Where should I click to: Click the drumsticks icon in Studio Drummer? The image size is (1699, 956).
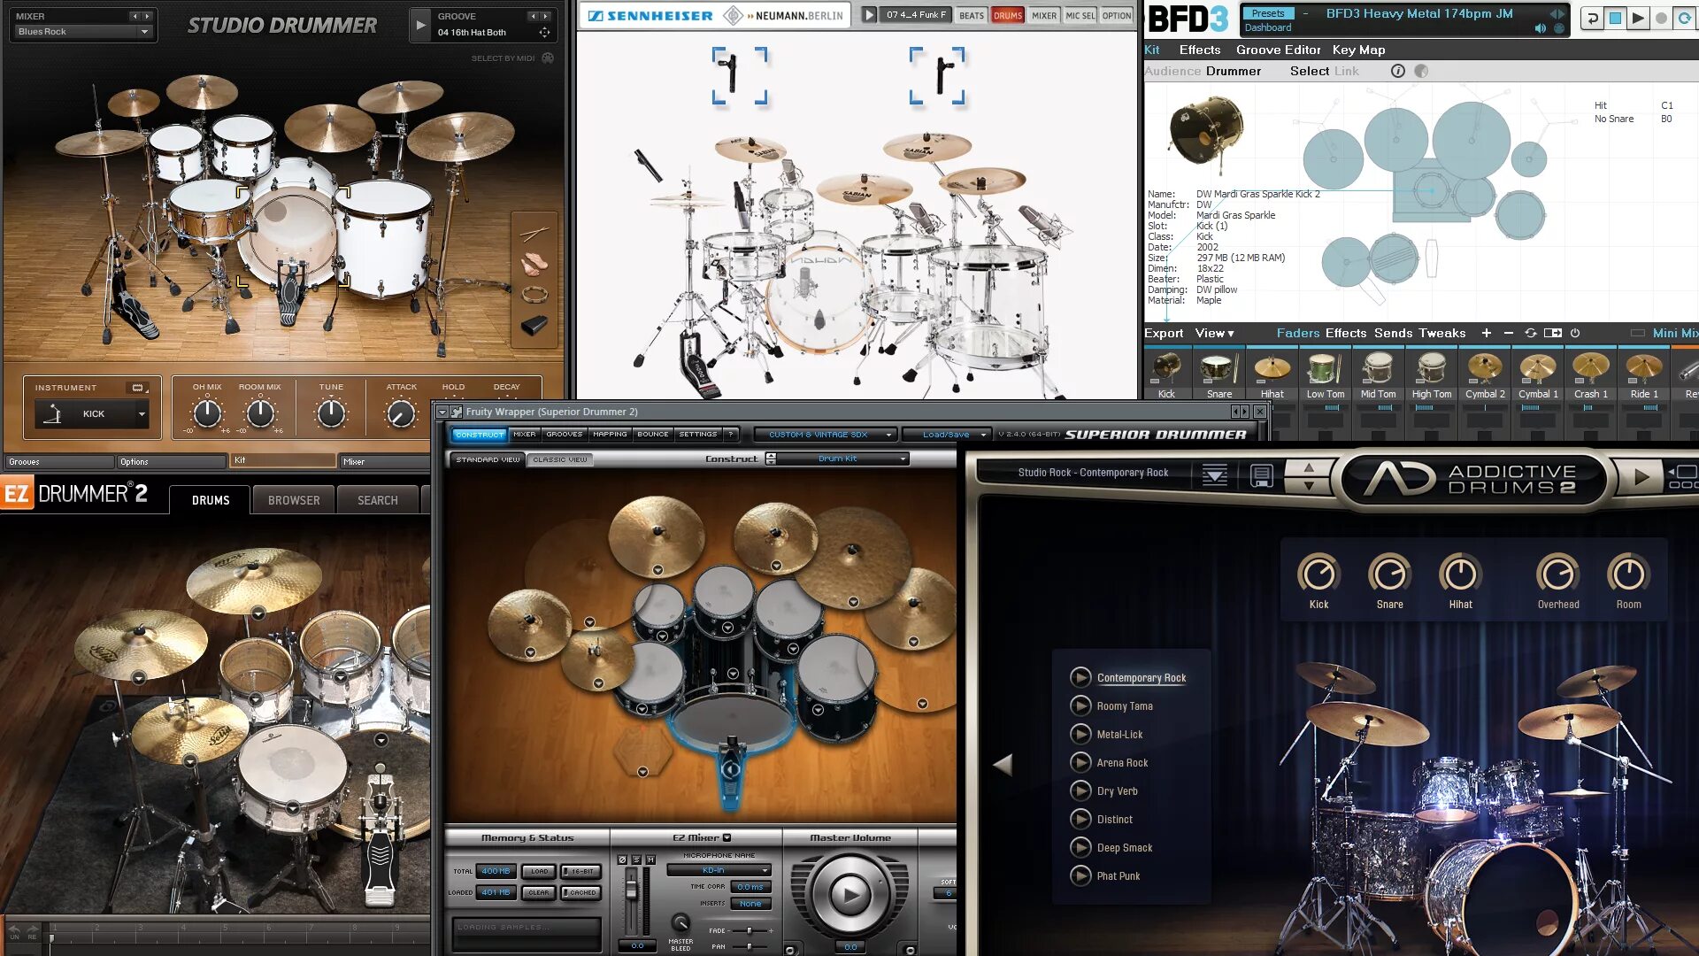(534, 234)
